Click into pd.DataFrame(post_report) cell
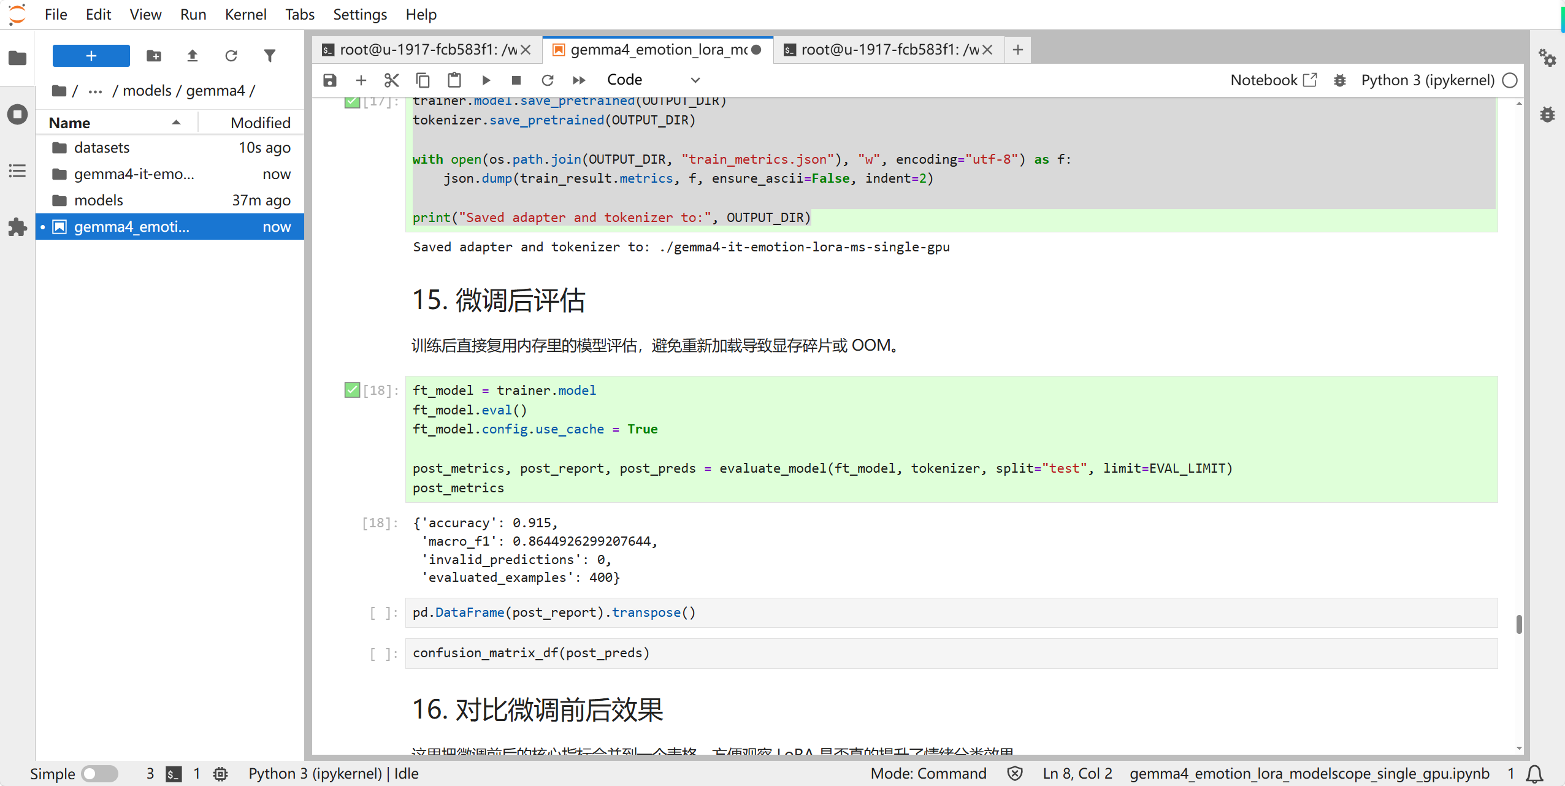 point(951,612)
